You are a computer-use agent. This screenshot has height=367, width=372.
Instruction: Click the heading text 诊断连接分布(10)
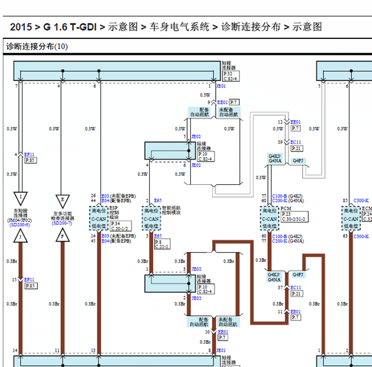coord(37,47)
